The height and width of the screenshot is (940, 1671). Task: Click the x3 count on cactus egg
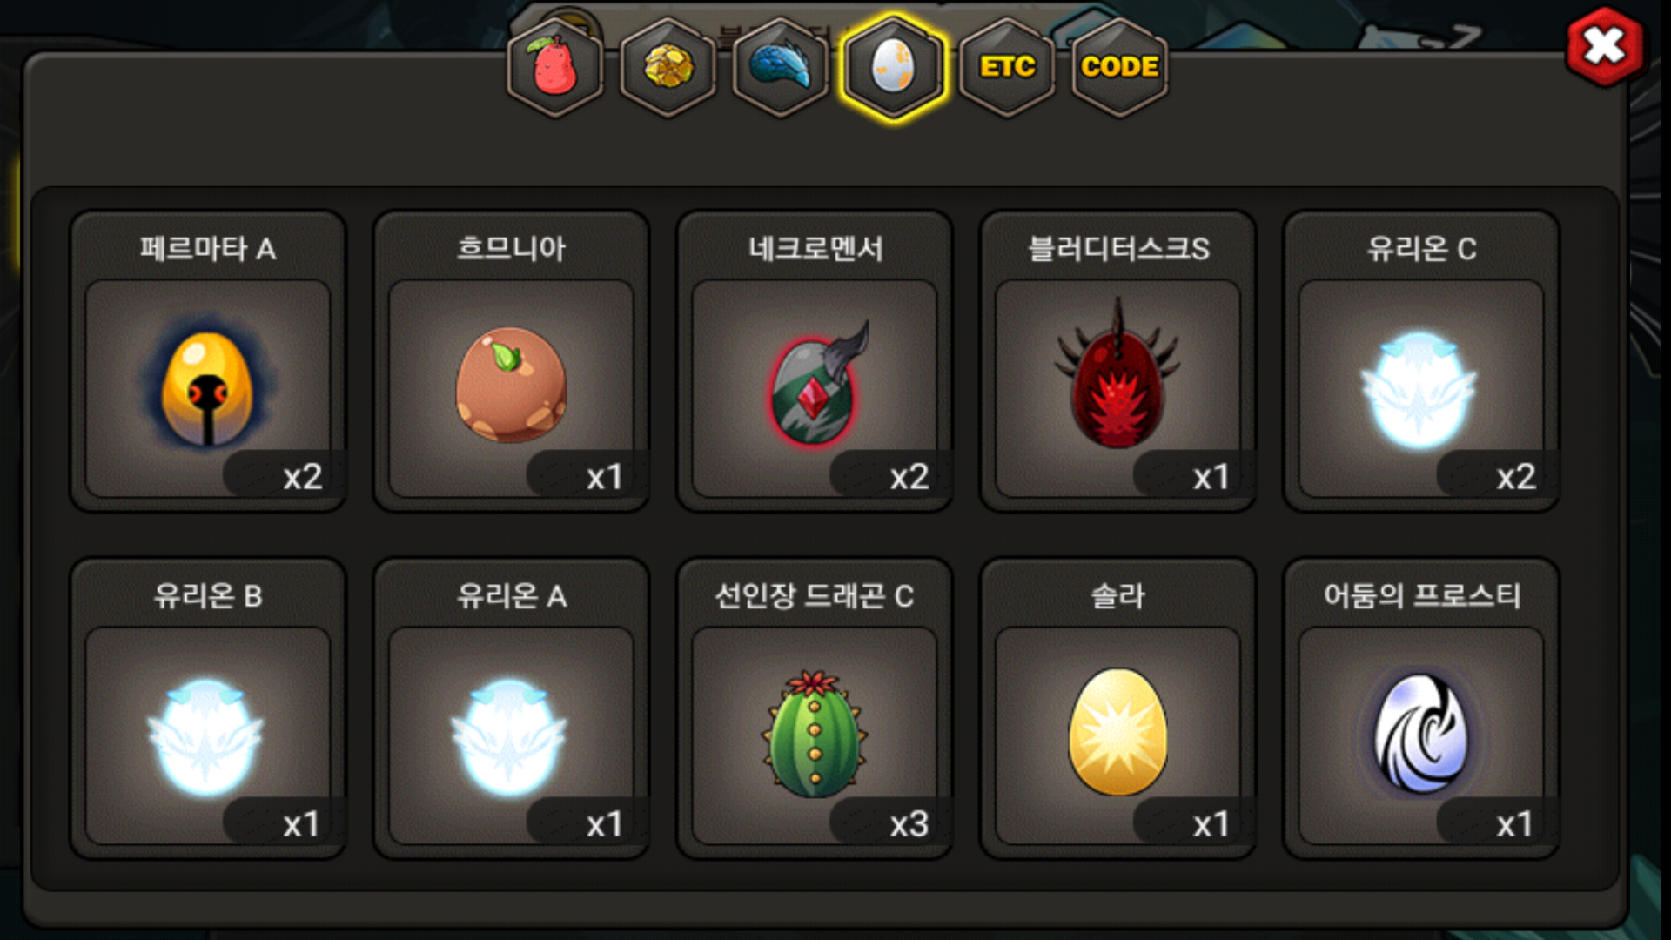pyautogui.click(x=909, y=823)
